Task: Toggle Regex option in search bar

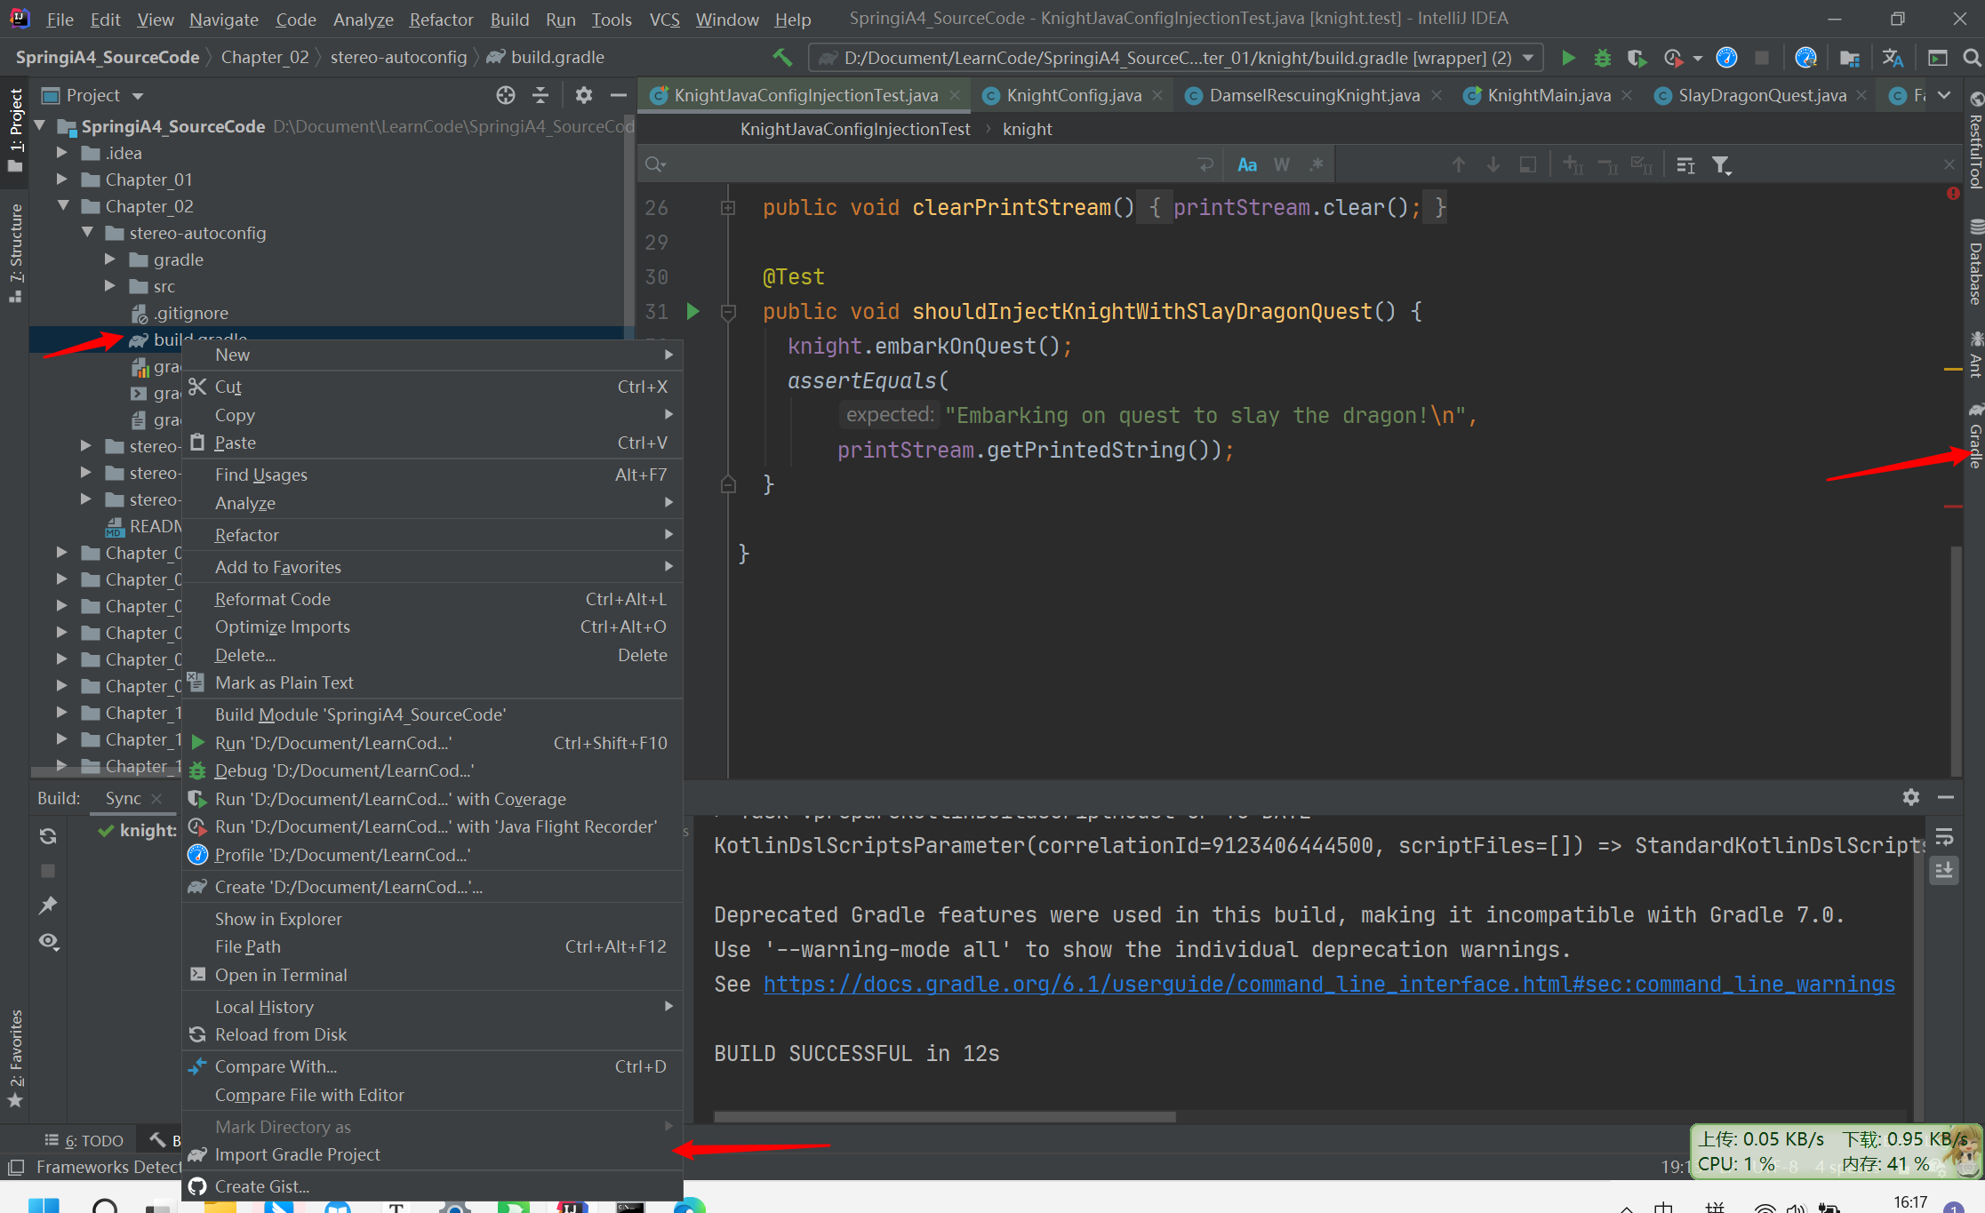Action: point(1317,164)
